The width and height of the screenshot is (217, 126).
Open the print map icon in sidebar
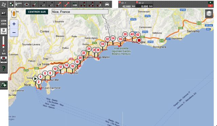click(x=4, y=60)
